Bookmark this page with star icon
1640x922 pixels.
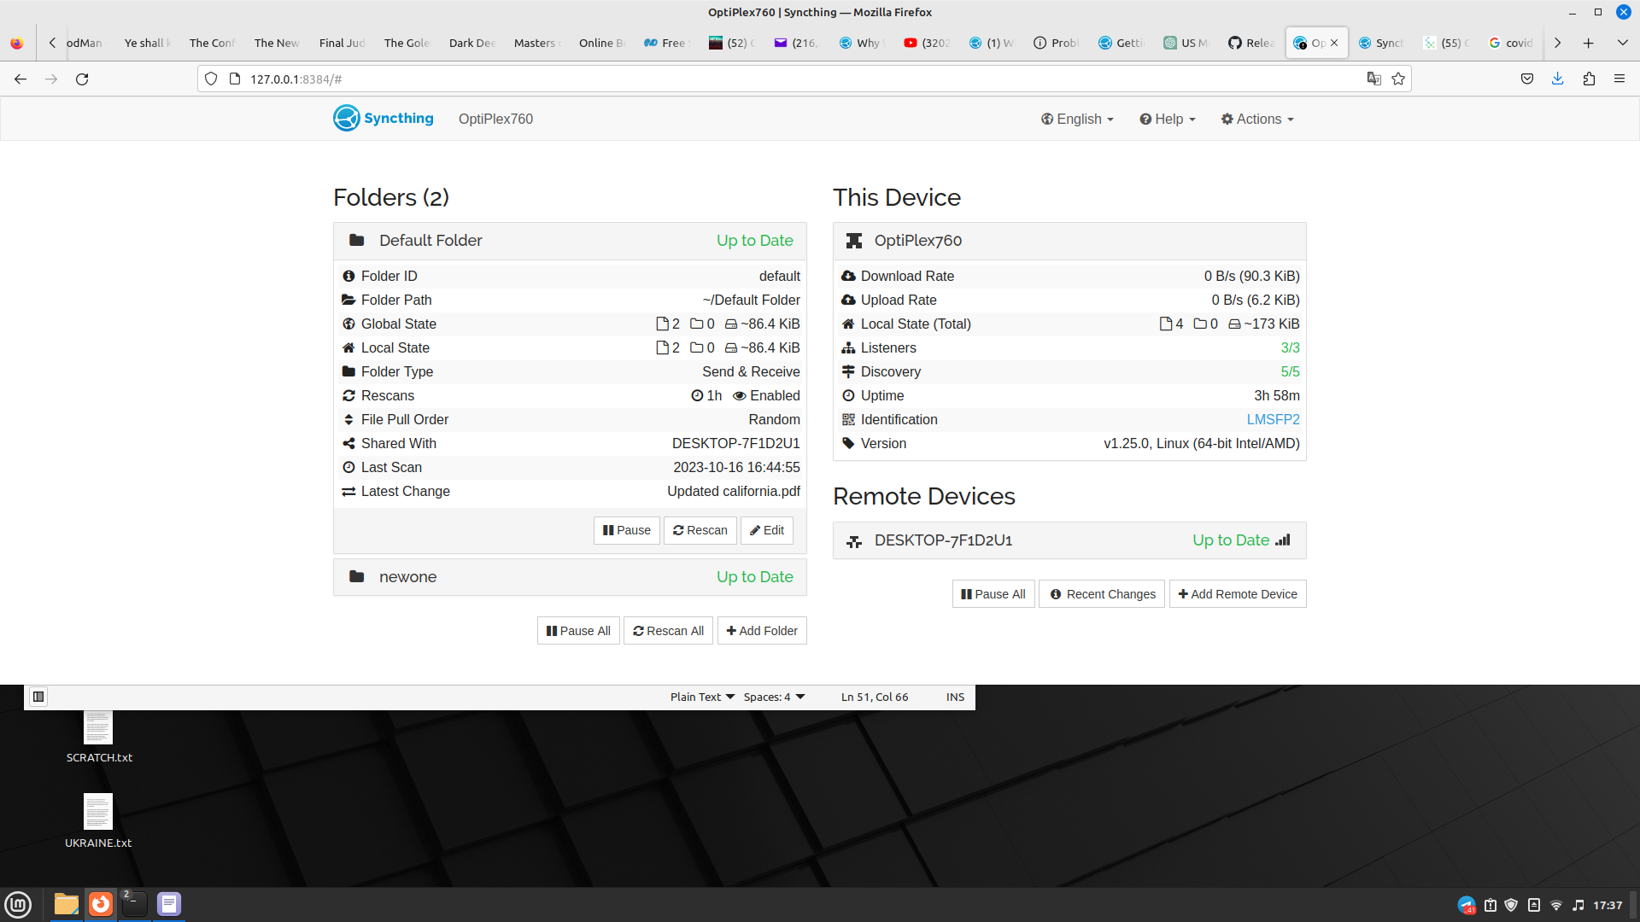[x=1398, y=79]
